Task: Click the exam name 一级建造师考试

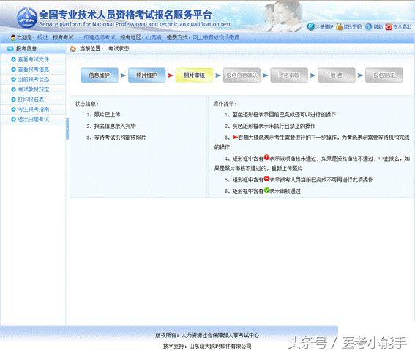Action: point(97,37)
